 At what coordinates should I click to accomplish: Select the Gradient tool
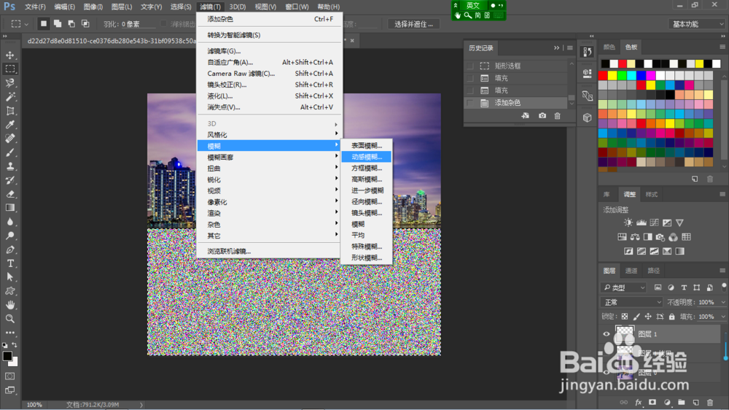coord(9,208)
